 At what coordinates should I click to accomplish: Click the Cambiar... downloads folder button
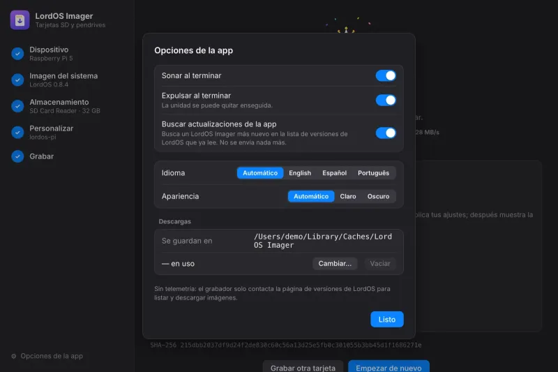(x=335, y=264)
